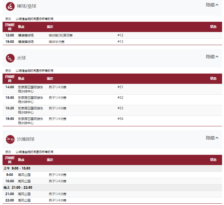
Task: Click 状态 column header in baseball table
Action: tap(213, 27)
